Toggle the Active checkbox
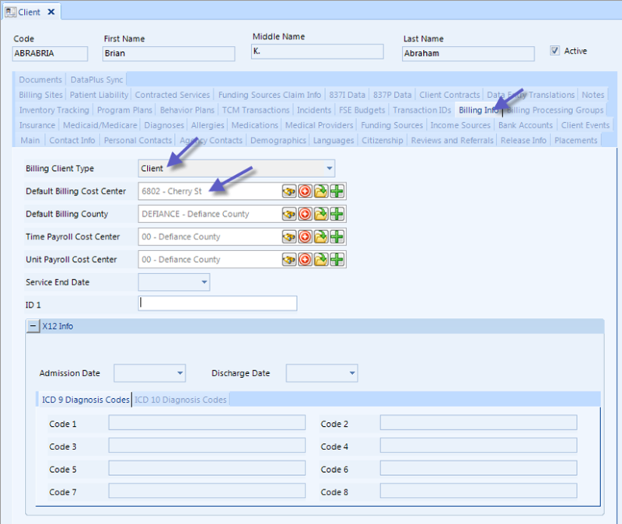Image resolution: width=622 pixels, height=524 pixels. pos(554,51)
